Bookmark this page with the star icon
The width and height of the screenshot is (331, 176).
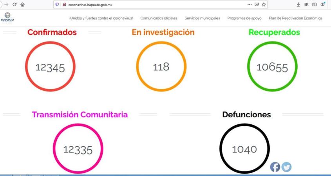pyautogui.click(x=264, y=4)
